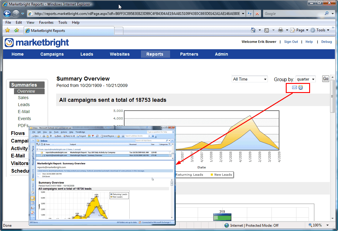
Task: Click the Refresh page icon
Action: (x=250, y=13)
